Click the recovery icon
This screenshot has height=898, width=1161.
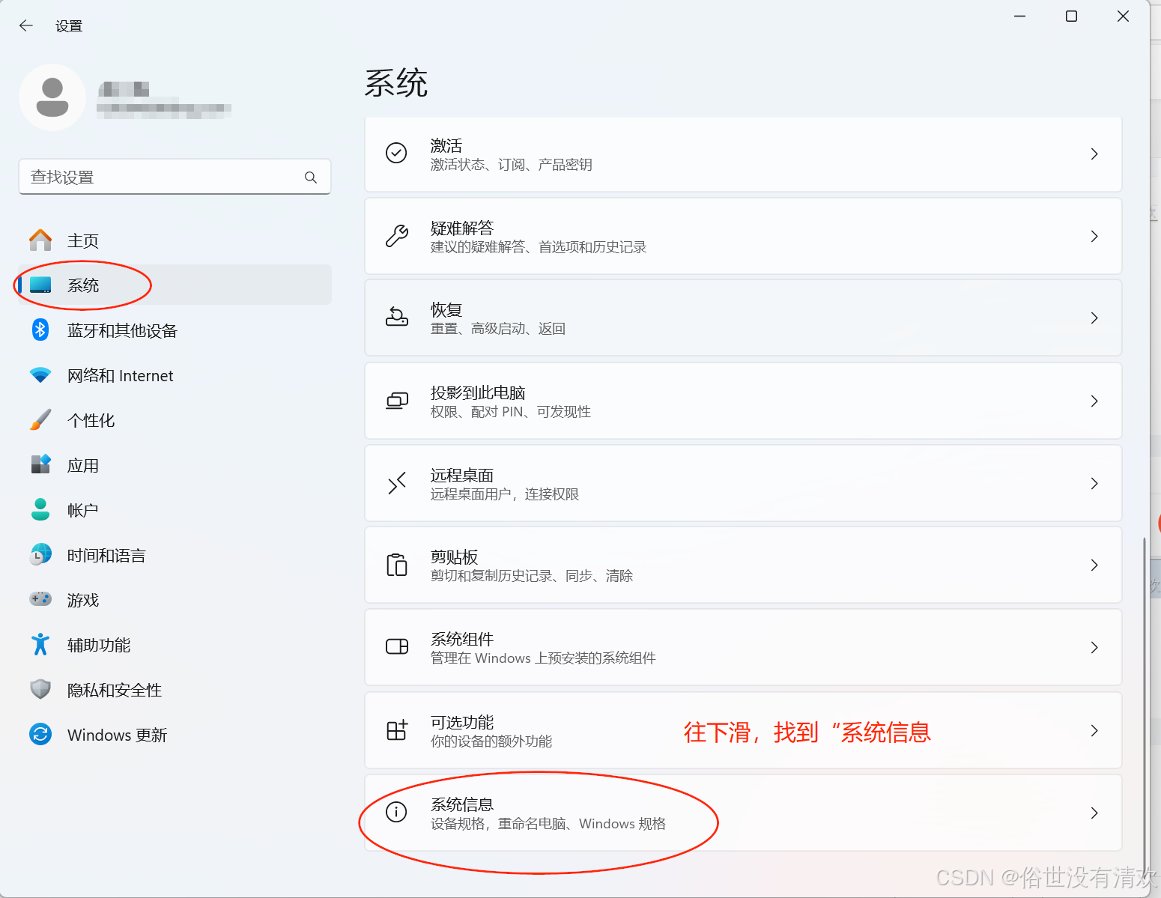point(396,318)
